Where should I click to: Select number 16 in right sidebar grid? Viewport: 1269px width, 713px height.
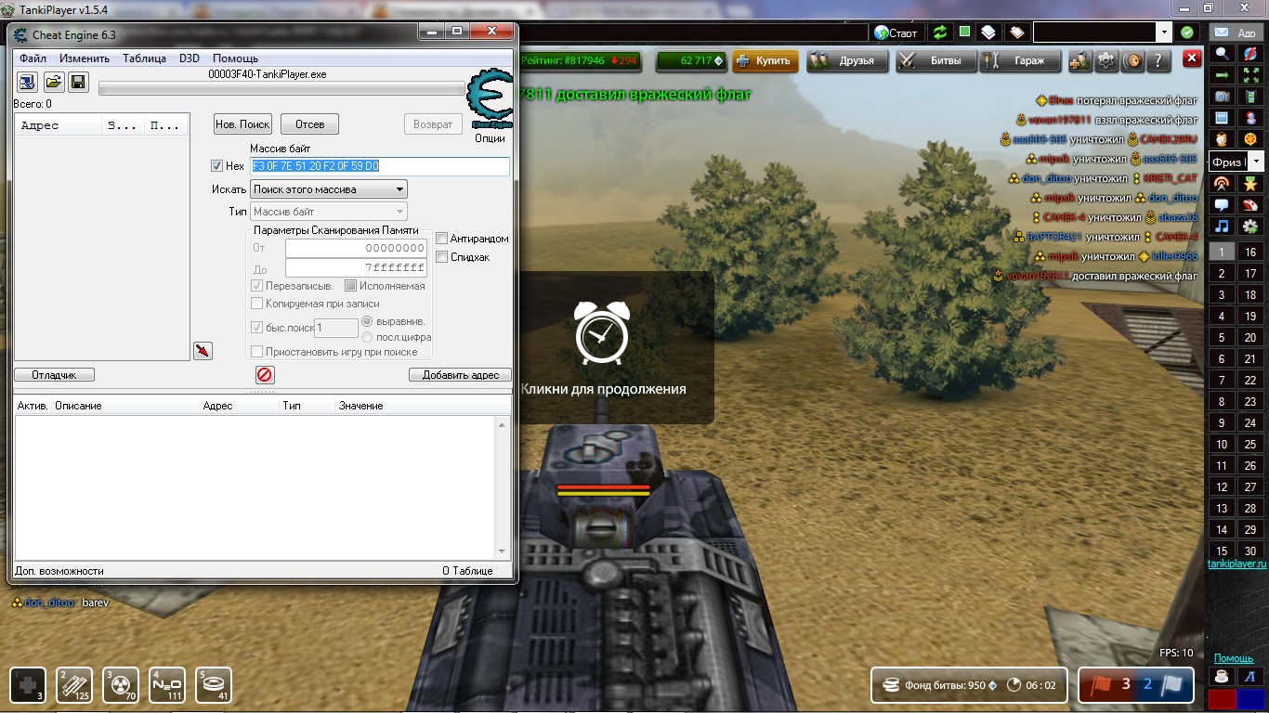[x=1250, y=252]
